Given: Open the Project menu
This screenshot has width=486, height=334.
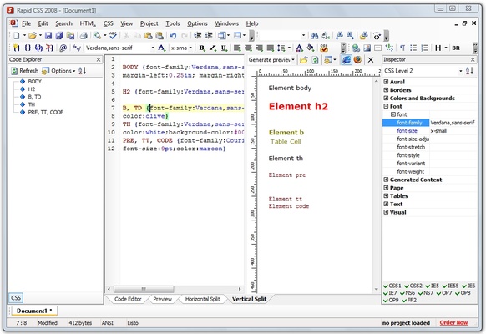Looking at the screenshot, I should 149,23.
